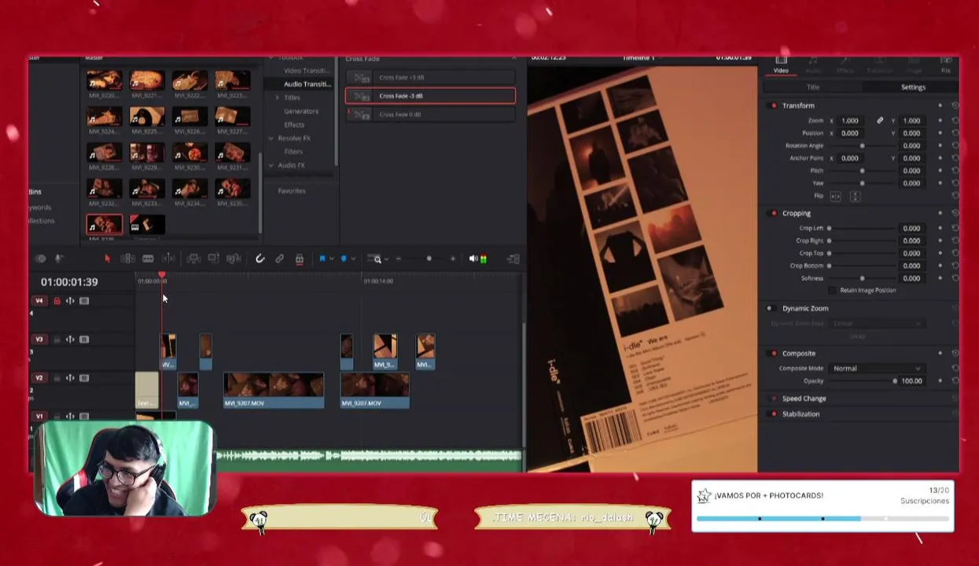979x566 pixels.
Task: Expand the Titles category arrow
Action: coord(277,97)
